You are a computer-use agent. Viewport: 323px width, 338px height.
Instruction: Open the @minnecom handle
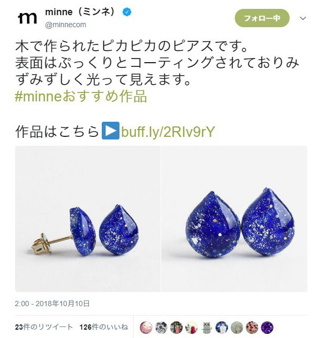click(66, 25)
